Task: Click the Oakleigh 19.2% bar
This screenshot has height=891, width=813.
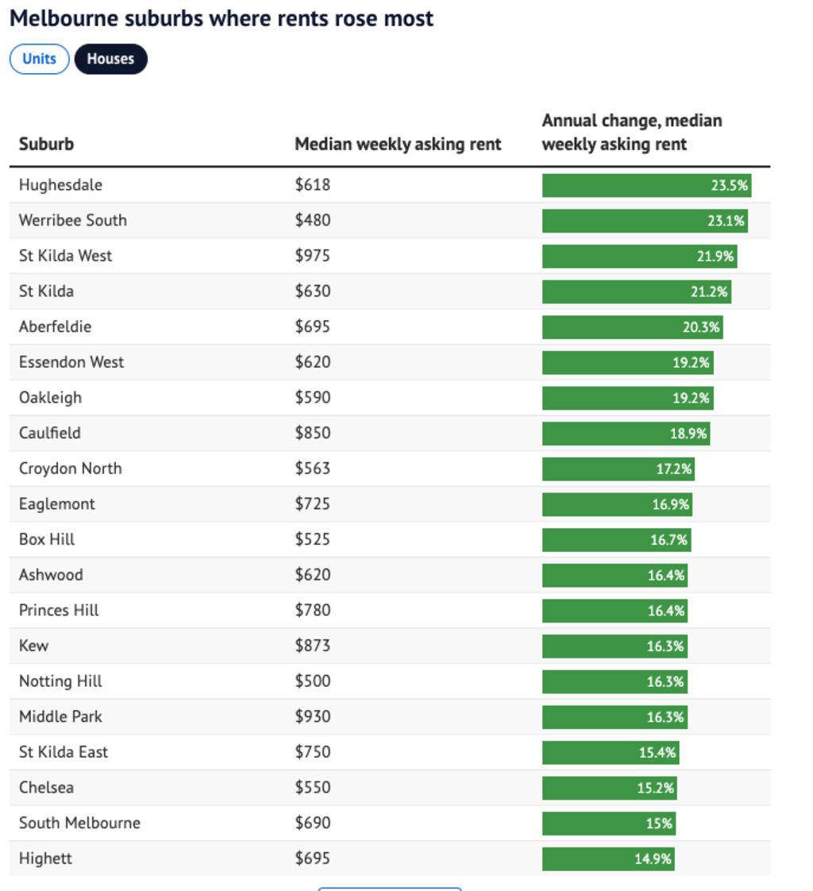Action: (x=627, y=398)
